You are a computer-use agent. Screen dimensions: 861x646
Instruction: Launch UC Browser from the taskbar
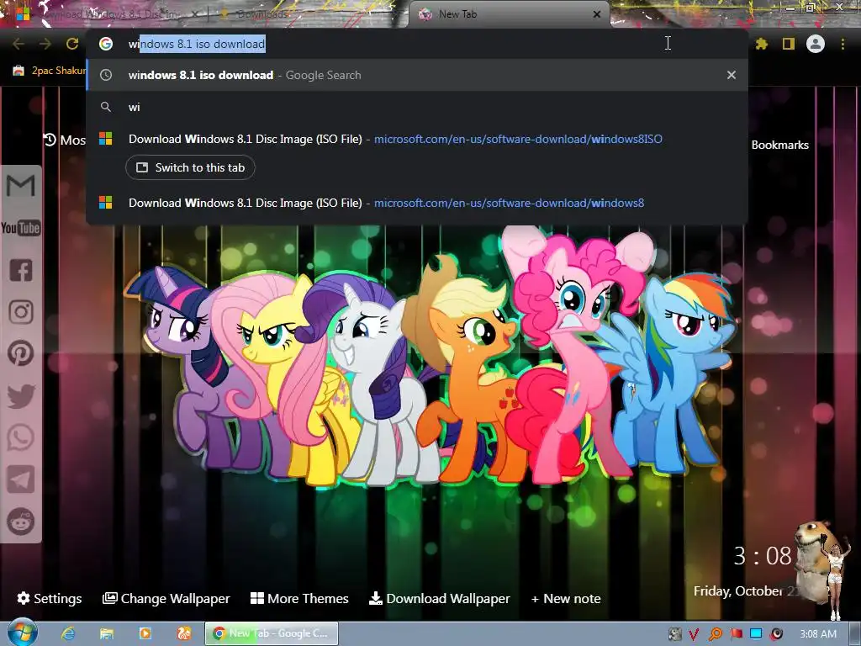[x=184, y=633]
